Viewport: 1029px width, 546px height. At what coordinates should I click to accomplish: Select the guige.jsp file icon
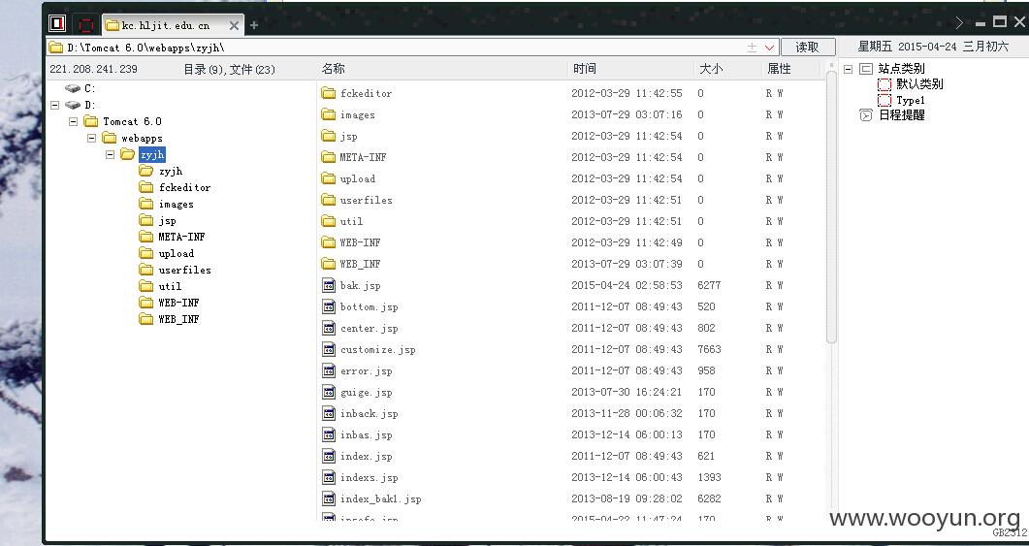point(329,392)
